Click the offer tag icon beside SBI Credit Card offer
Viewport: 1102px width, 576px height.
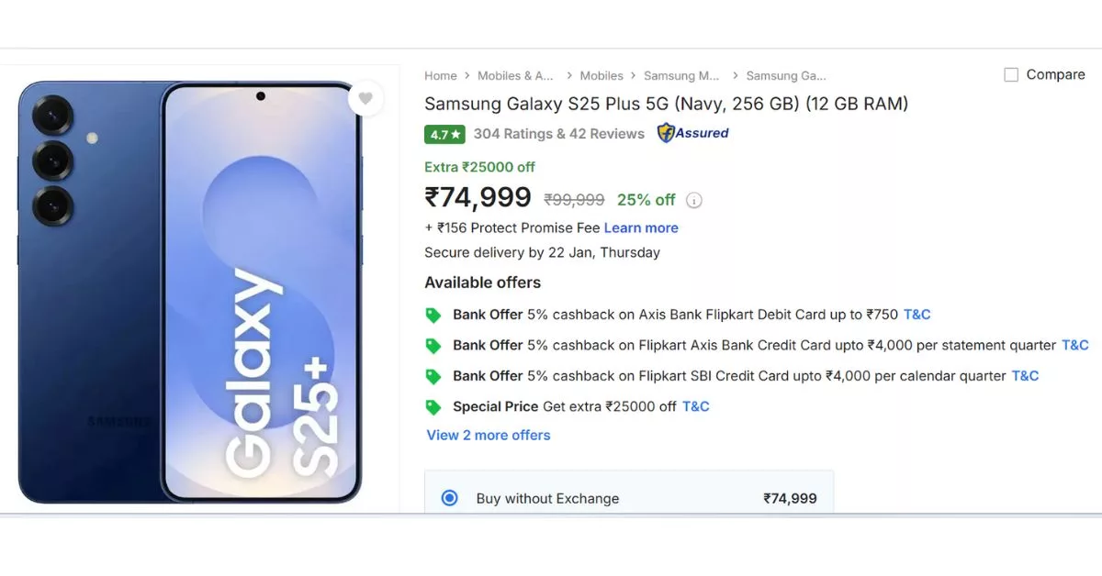pos(433,376)
